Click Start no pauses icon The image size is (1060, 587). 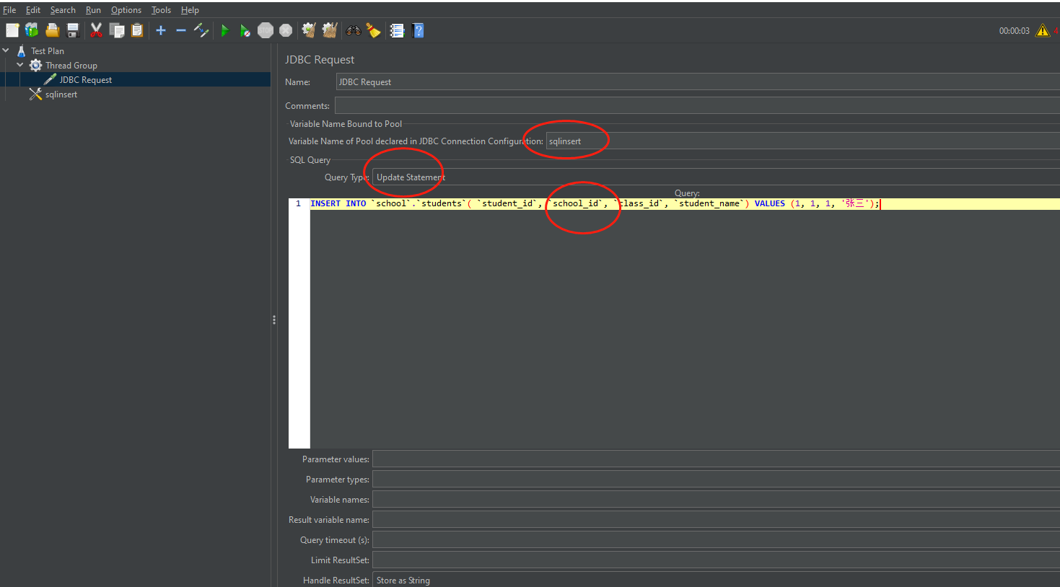click(x=245, y=30)
